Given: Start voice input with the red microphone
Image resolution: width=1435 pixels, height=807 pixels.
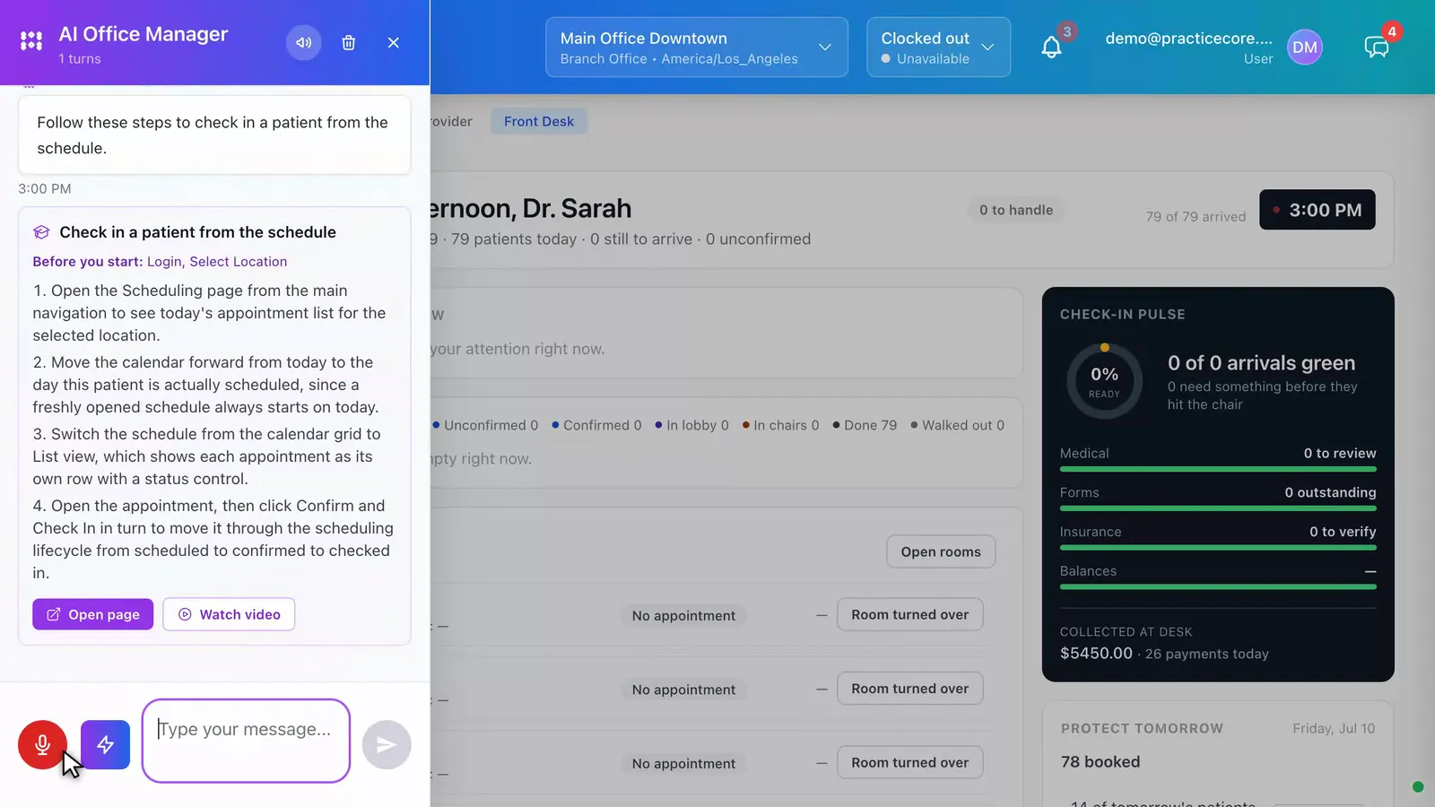Looking at the screenshot, I should coord(42,744).
